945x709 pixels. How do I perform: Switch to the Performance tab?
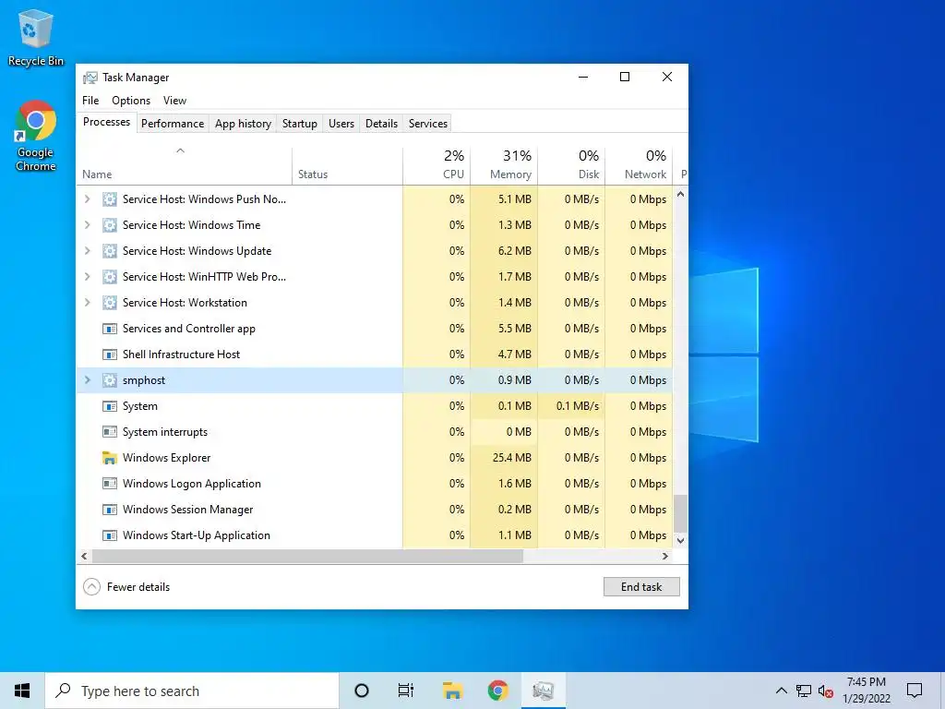click(173, 124)
